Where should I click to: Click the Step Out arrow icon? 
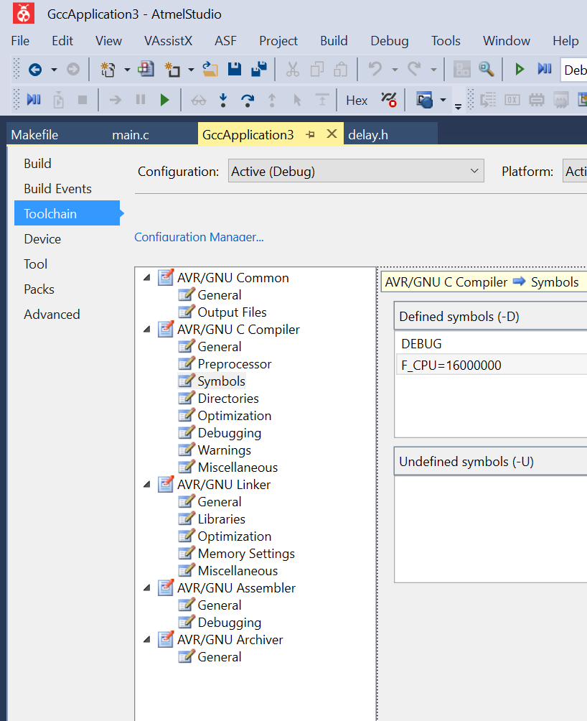272,100
